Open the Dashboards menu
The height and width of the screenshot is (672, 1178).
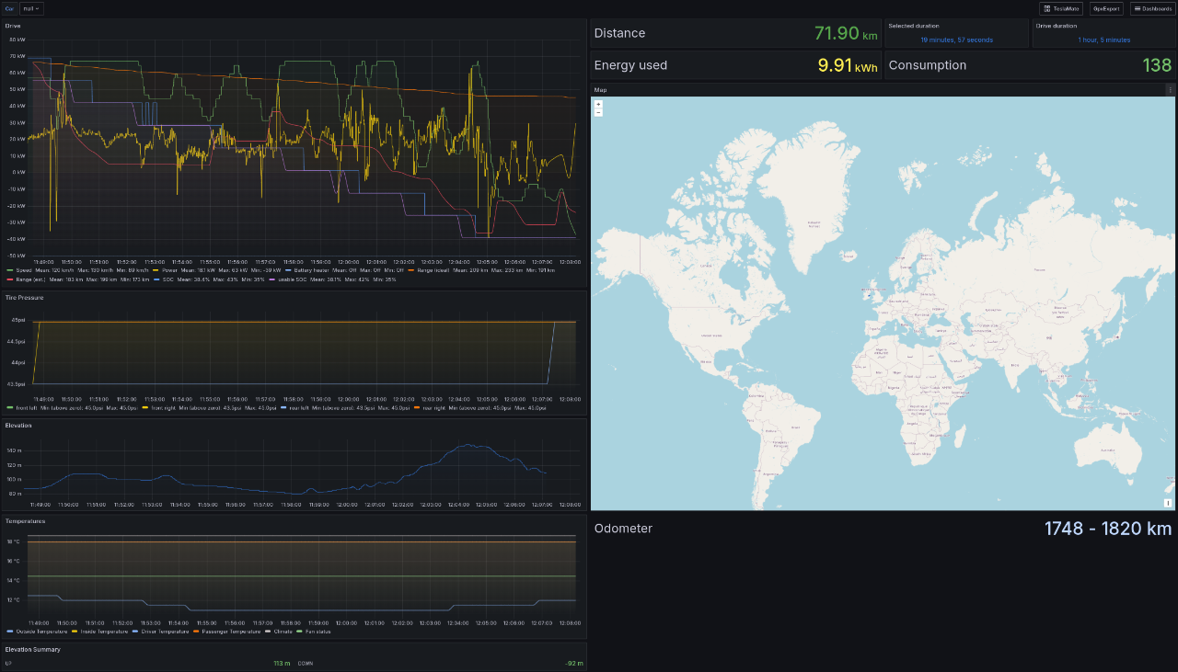(1151, 8)
